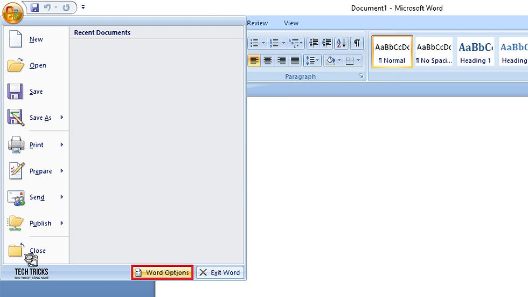Expand the Print submenu arrow

[x=62, y=144]
